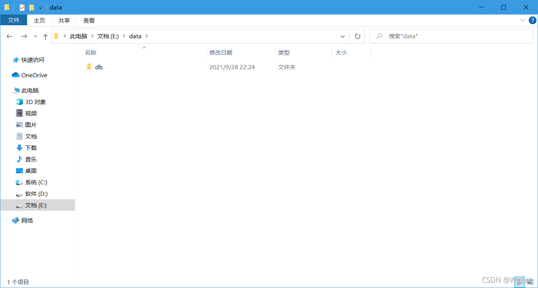Viewport: 538px width, 288px height.
Task: Click the db folder date 2021/9/28 22:24
Action: coord(232,67)
